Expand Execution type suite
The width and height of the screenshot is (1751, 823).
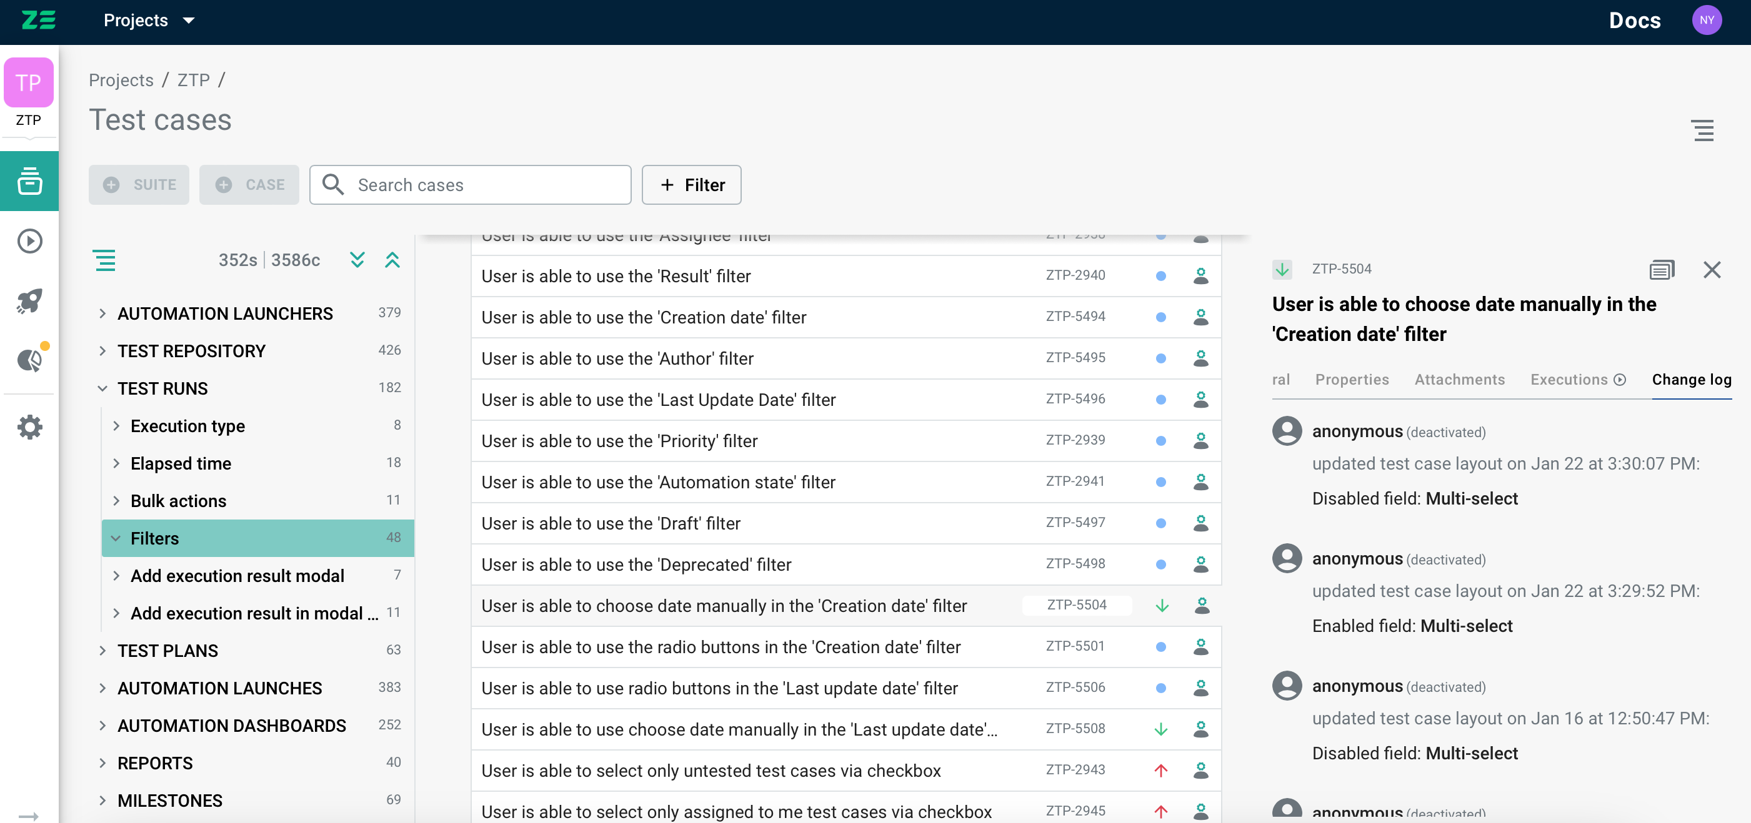[x=116, y=426]
